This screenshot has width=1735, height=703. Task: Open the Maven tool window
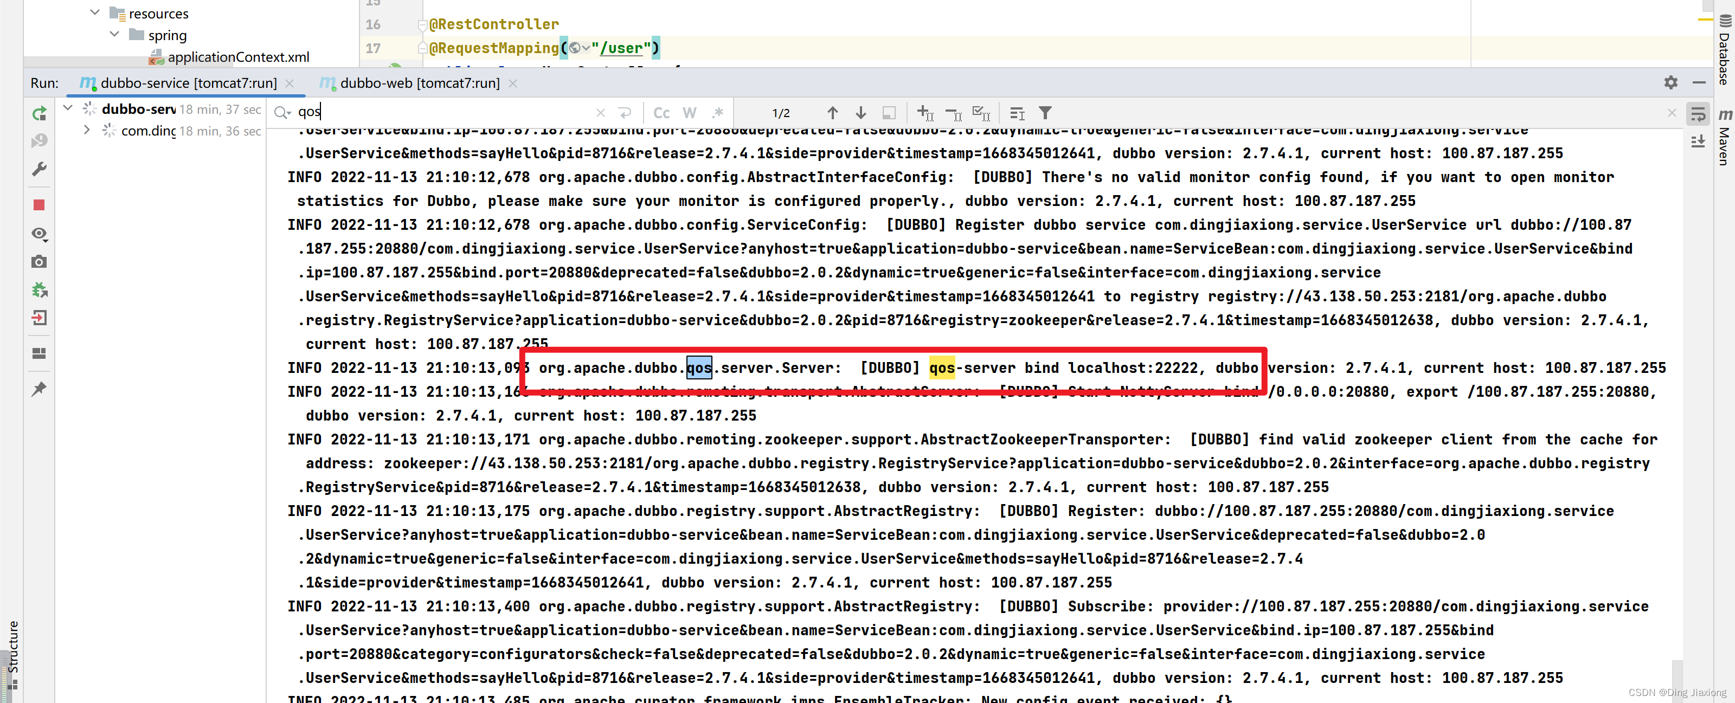pyautogui.click(x=1725, y=137)
